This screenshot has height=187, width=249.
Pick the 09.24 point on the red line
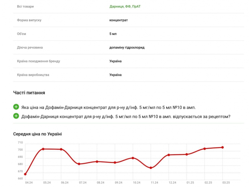(115, 162)
